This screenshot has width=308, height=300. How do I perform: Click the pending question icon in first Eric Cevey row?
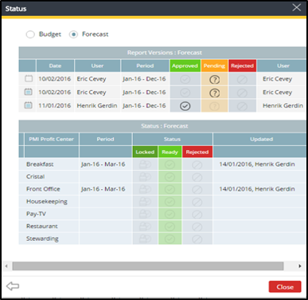215,79
